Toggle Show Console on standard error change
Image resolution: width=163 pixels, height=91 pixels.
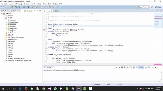click(x=142, y=67)
